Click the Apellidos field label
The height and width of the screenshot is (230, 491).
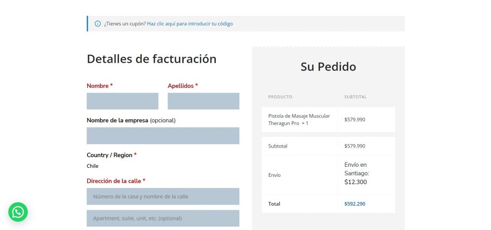tap(180, 86)
